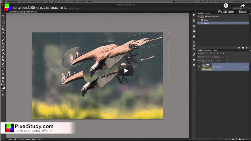Toggle Background layer visibility eye

coord(199,67)
